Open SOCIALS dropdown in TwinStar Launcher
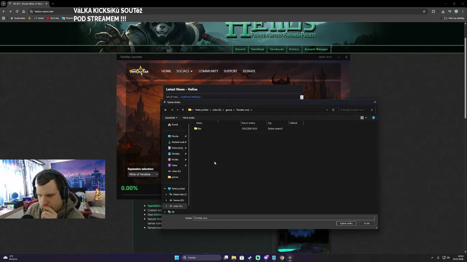The image size is (467, 262). [x=184, y=71]
